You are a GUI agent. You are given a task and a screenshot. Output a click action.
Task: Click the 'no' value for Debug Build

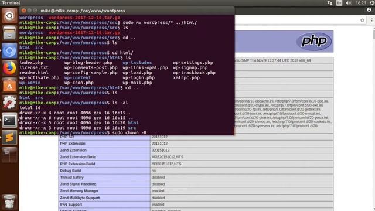coord(154,171)
